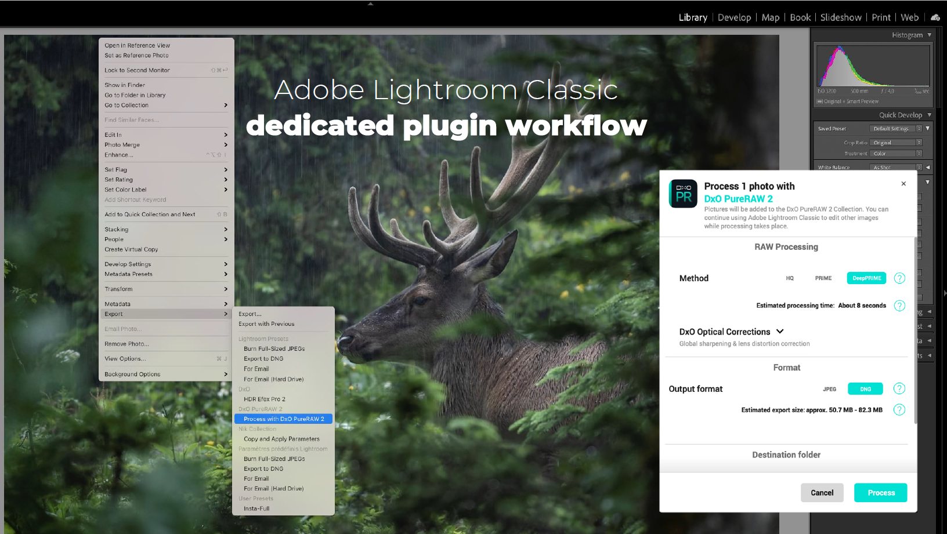Click the Cancel button
The height and width of the screenshot is (534, 947).
(822, 493)
